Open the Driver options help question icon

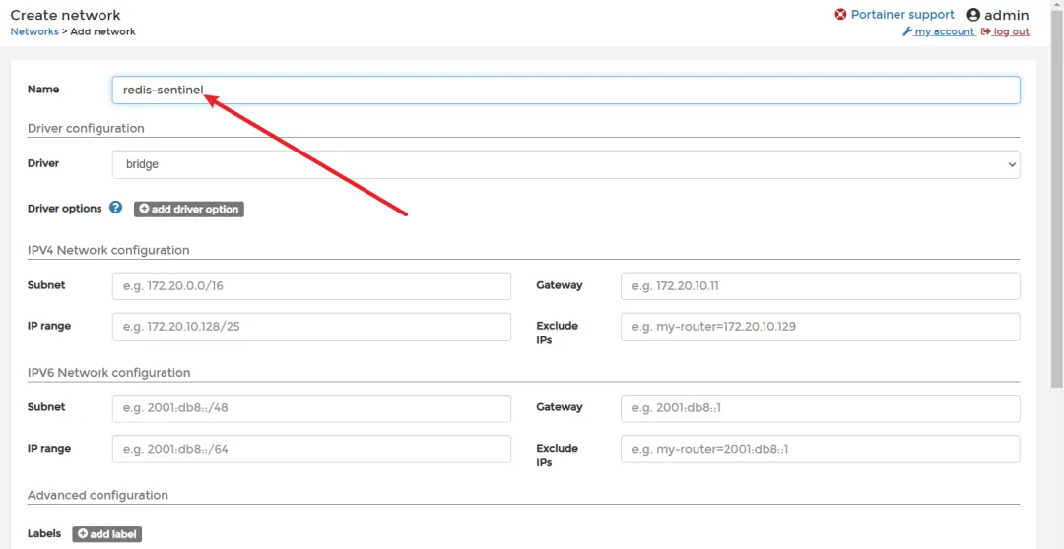tap(115, 208)
